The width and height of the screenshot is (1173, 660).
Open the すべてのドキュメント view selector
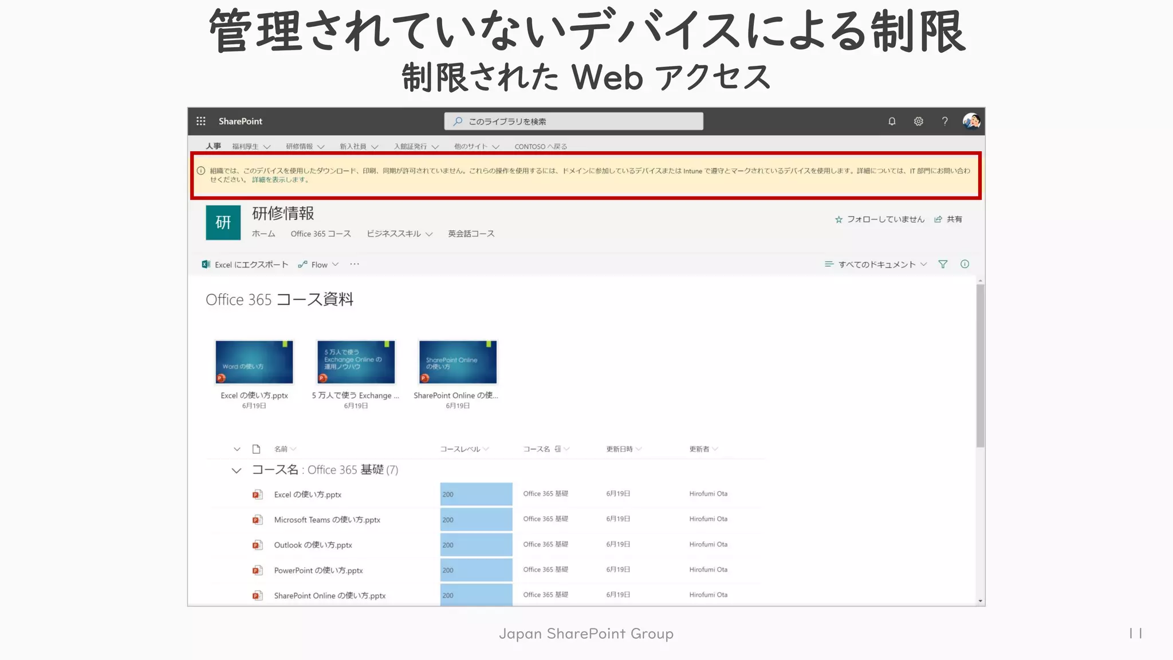tap(883, 264)
